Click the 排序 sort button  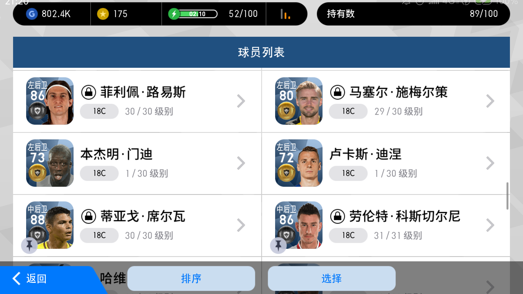tap(191, 278)
